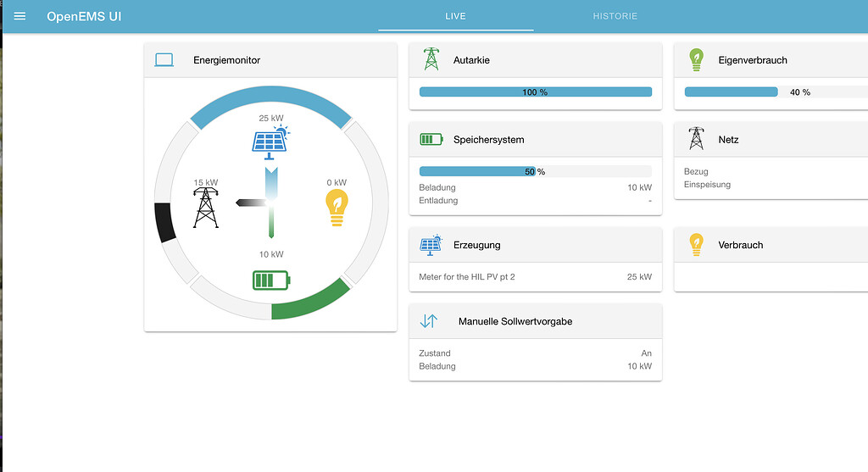The height and width of the screenshot is (472, 868).
Task: Click the green battery icon in Energiemonitor circle
Action: pyautogui.click(x=271, y=280)
